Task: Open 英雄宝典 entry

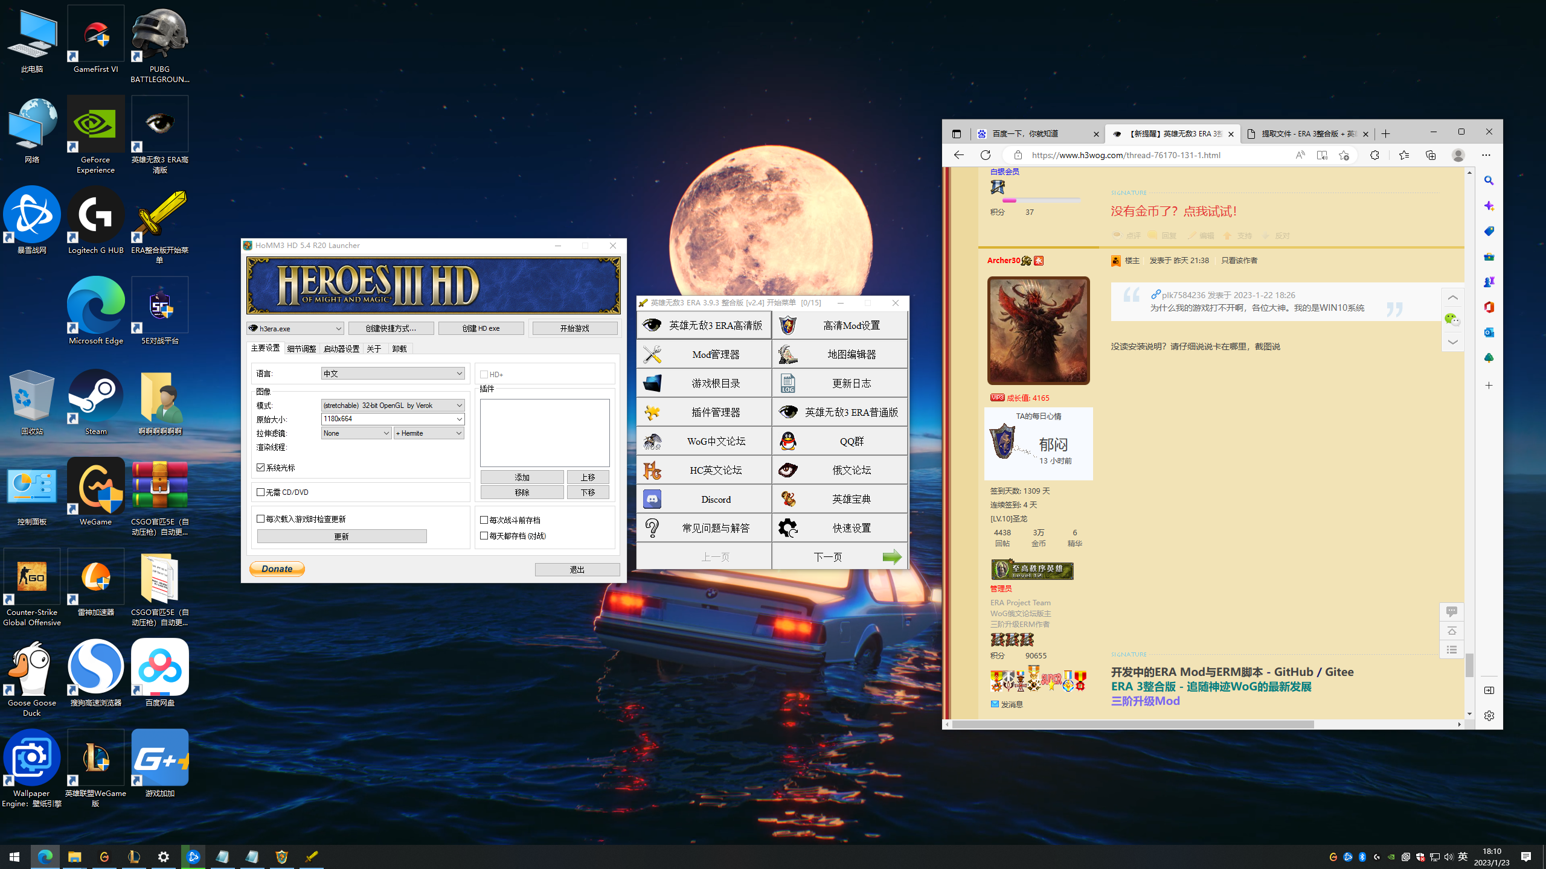Action: tap(839, 499)
